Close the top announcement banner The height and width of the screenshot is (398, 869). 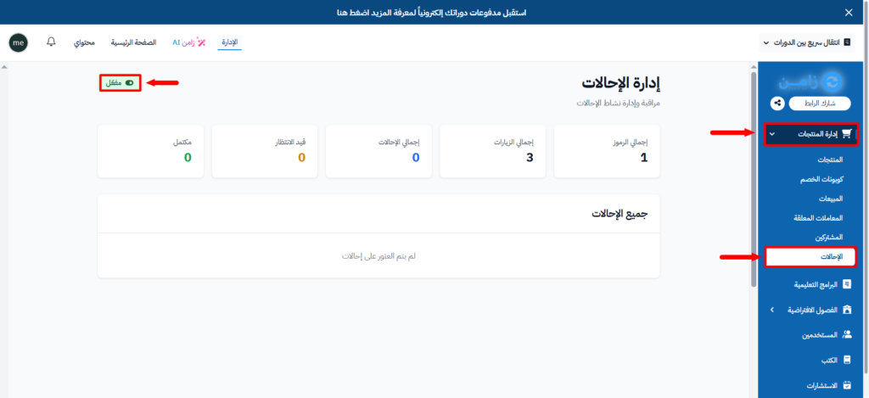tap(849, 12)
